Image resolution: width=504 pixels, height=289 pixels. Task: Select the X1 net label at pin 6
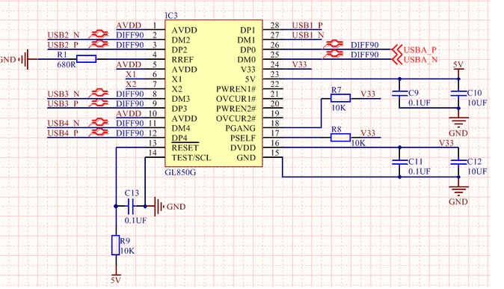point(131,74)
